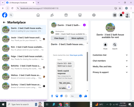Attach a photo using the image icon
Image resolution: width=134 pixels, height=107 pixels.
tap(57, 96)
